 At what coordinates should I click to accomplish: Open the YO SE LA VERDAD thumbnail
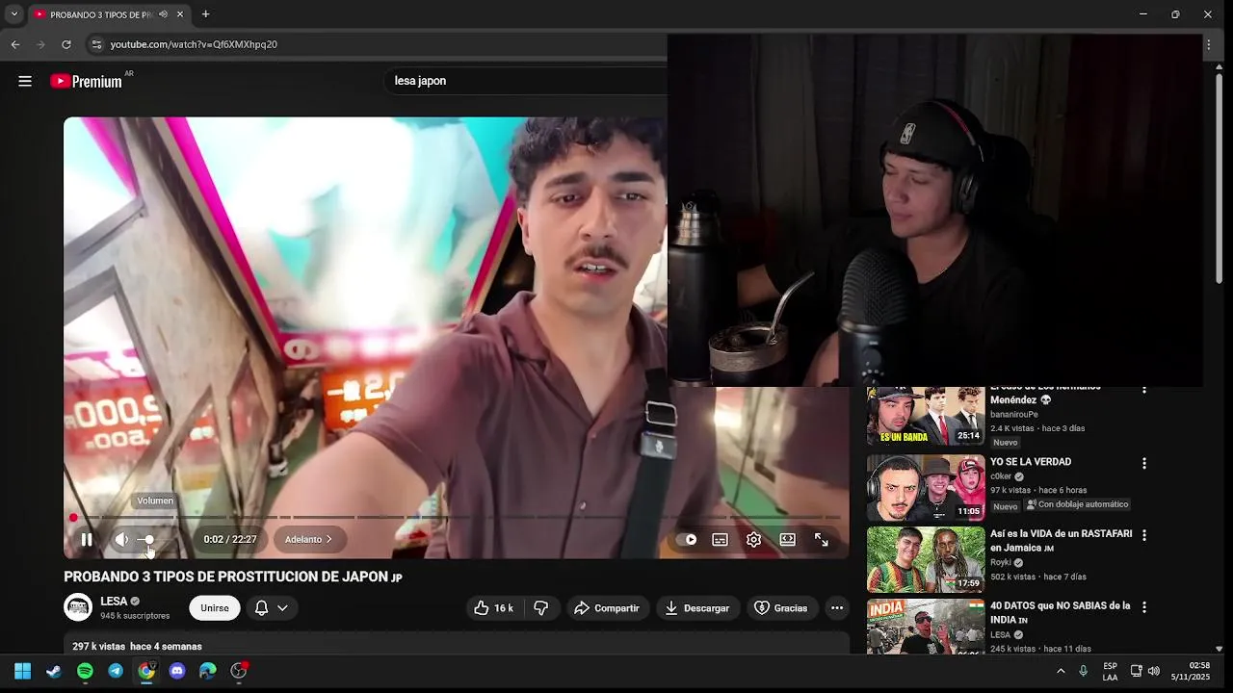click(x=926, y=488)
